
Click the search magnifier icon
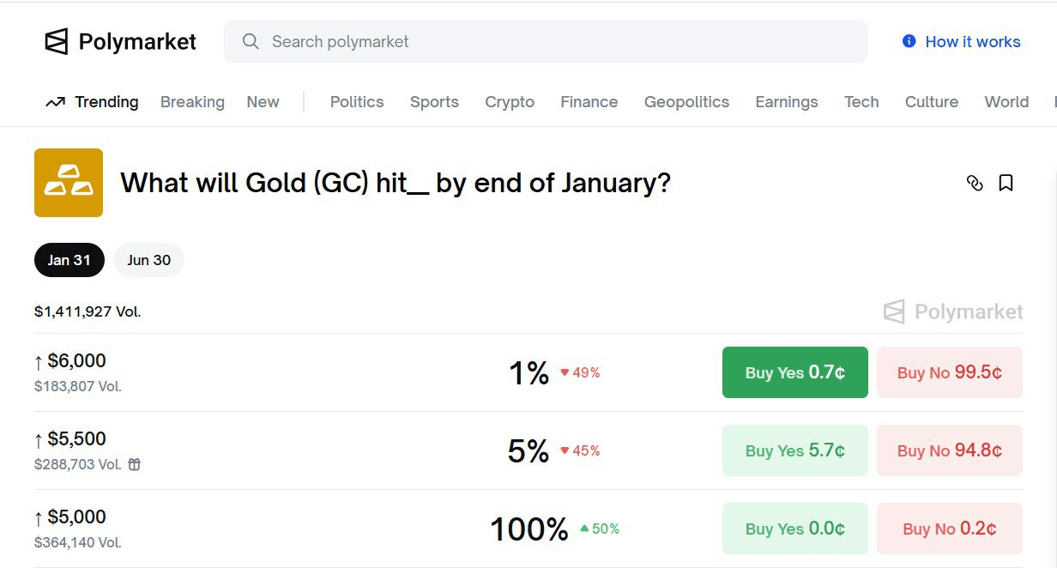point(251,41)
